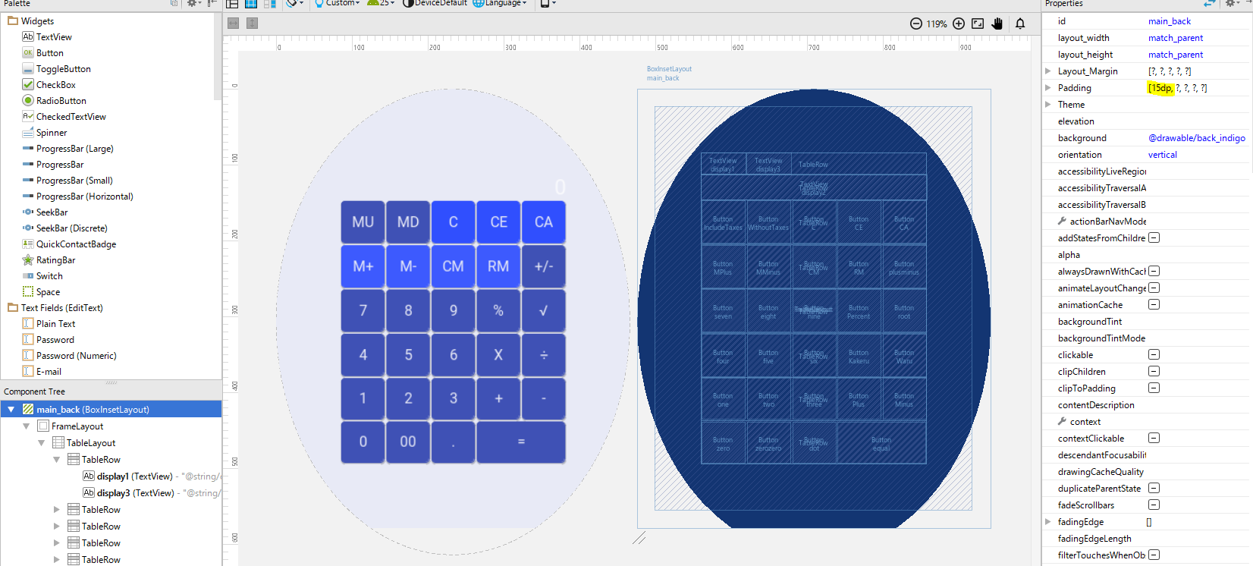Click the background property value field
Screen dimensions: 1253x566
pyautogui.click(x=1196, y=138)
